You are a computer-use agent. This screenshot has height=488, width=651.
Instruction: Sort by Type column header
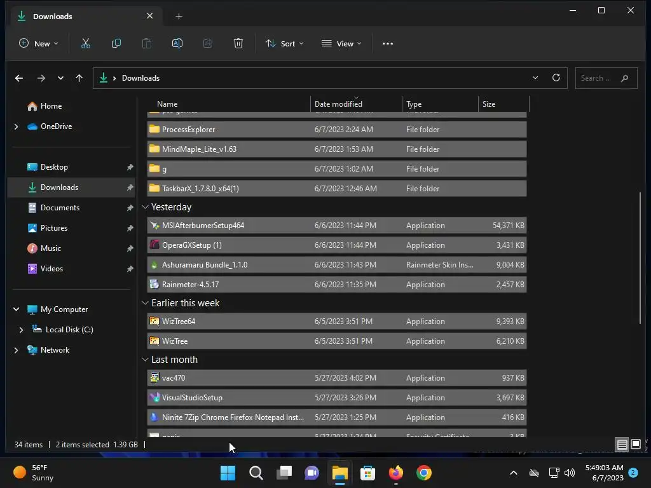pyautogui.click(x=440, y=104)
